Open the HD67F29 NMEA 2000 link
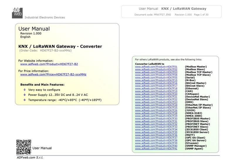The height and width of the screenshot is (164, 237). pyautogui.click(x=156, y=116)
